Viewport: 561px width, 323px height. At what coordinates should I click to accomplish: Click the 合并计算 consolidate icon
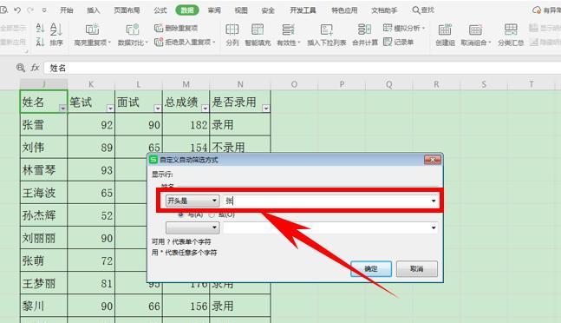pyautogui.click(x=364, y=30)
